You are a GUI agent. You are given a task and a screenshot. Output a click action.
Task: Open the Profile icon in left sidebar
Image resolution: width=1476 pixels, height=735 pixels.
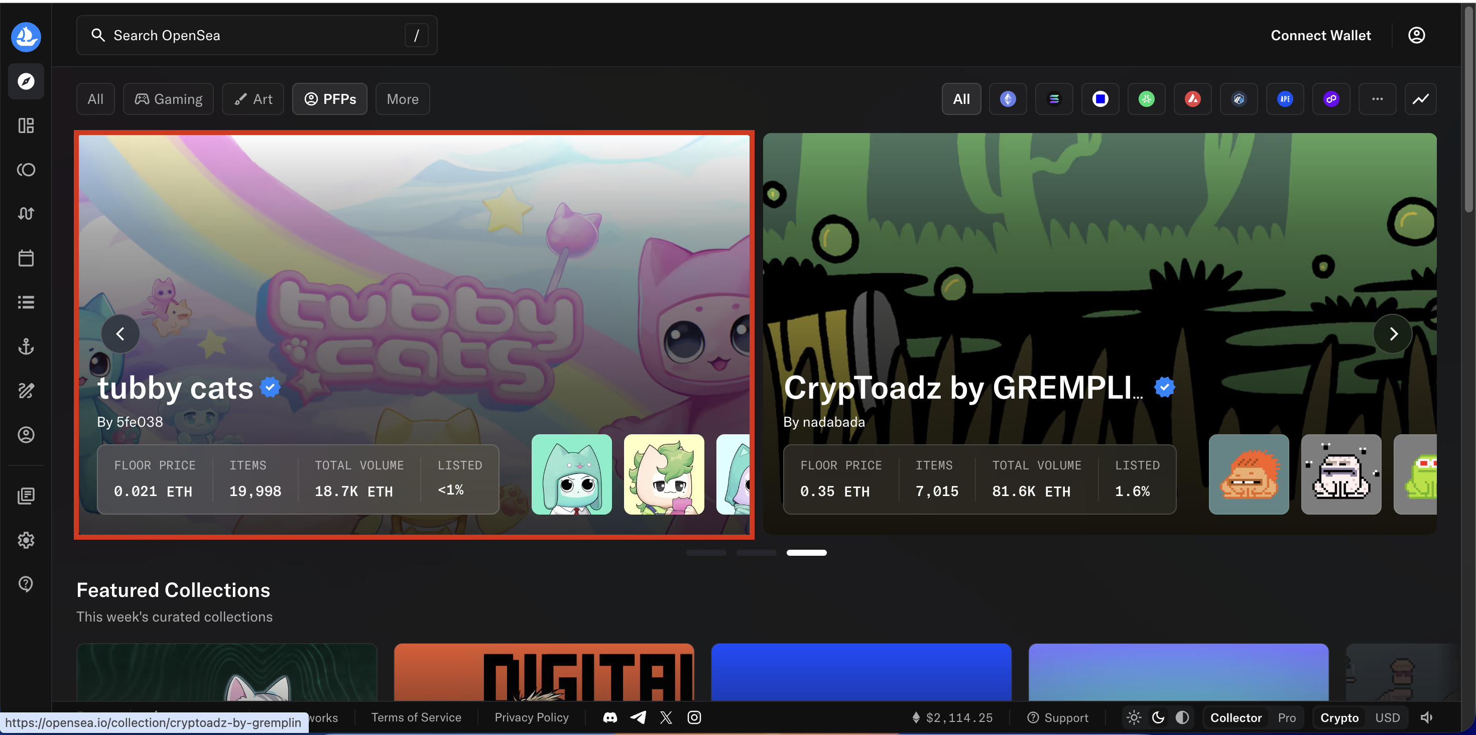(26, 435)
